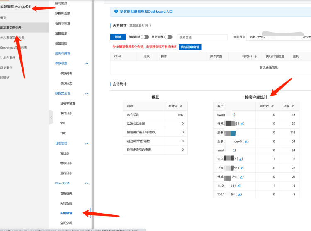Click 终结选中会话 kill sessions button
Image resolution: width=311 pixels, height=231 pixels.
[x=190, y=47]
